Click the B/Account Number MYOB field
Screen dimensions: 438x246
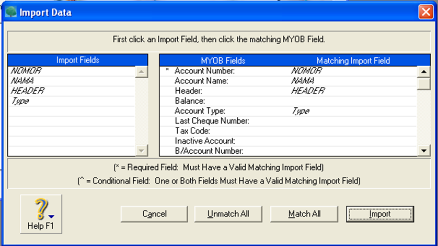pos(209,151)
